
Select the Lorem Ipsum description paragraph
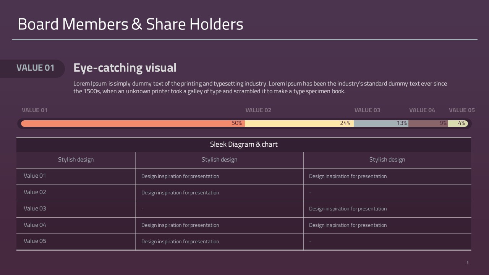coord(260,87)
